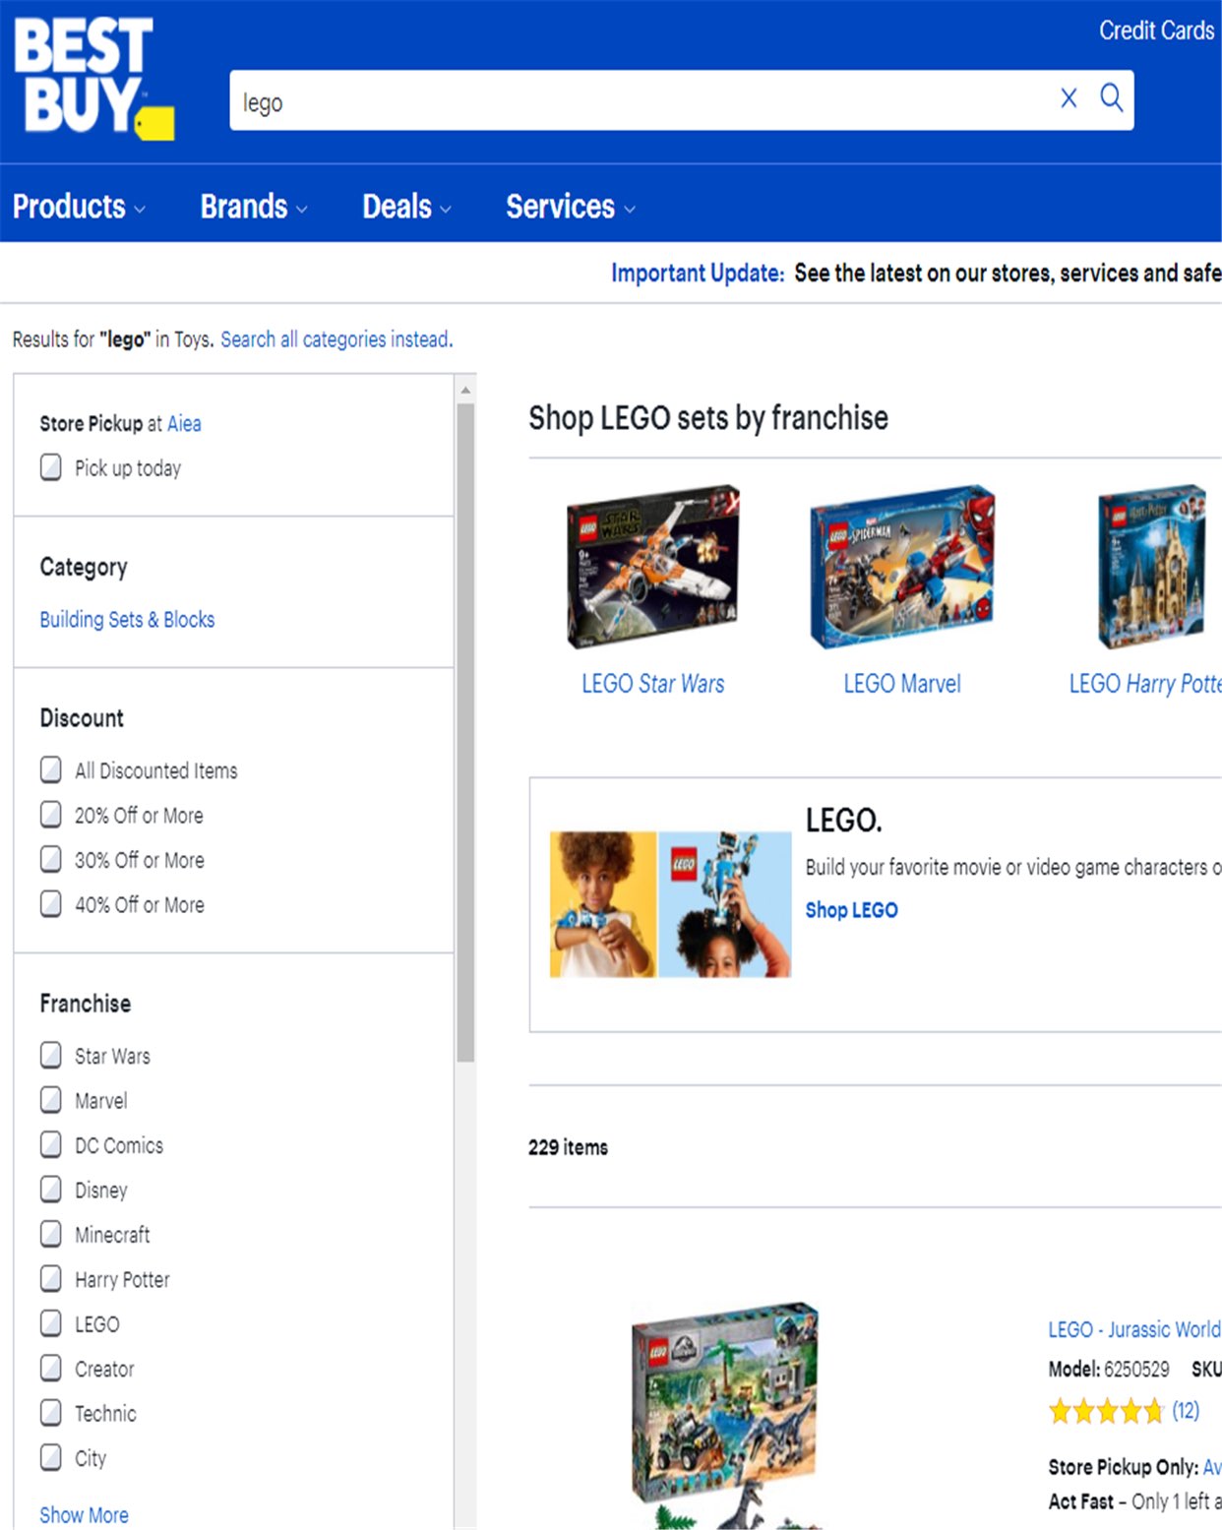Open the LEGO Star Wars link
Screen dimensions: 1222x1530
coord(653,684)
